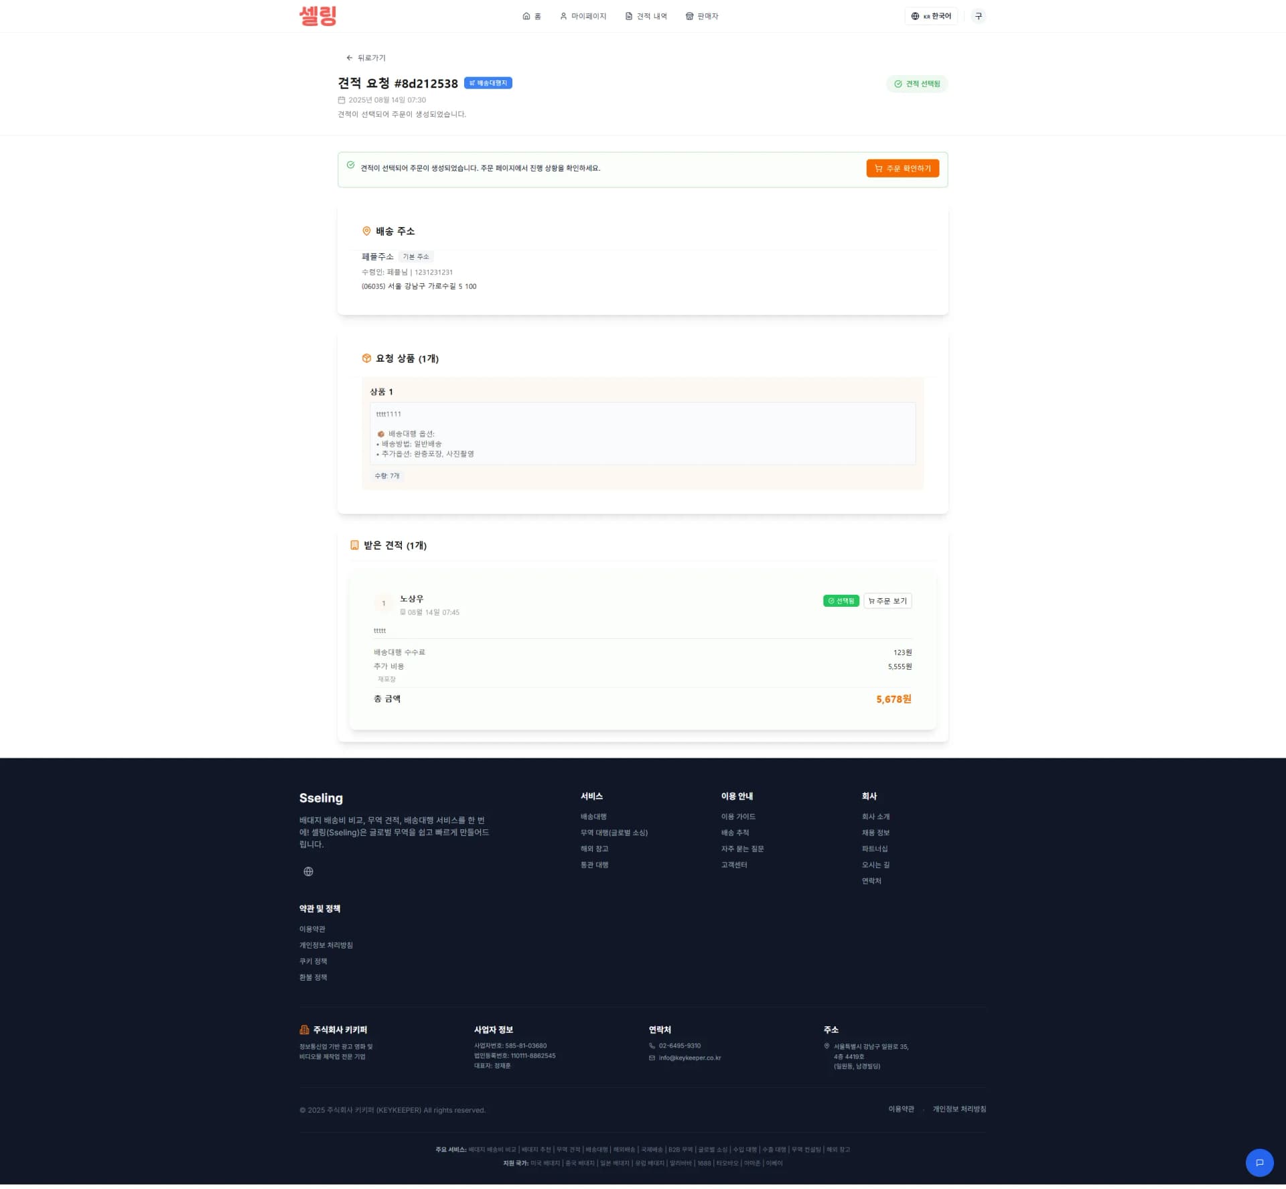Click the globe icon in the footer

(x=308, y=871)
